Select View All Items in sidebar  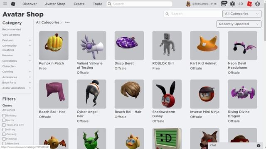pos(11,35)
